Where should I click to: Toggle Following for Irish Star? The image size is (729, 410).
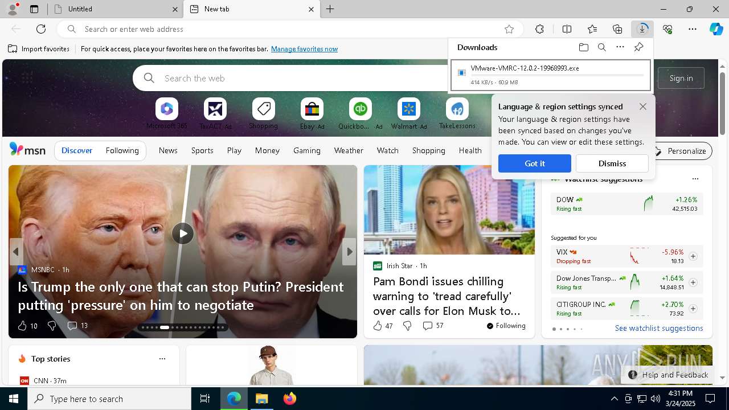(506, 326)
